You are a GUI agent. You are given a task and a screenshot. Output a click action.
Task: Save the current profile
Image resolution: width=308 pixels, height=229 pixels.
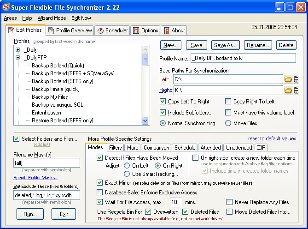tap(197, 45)
